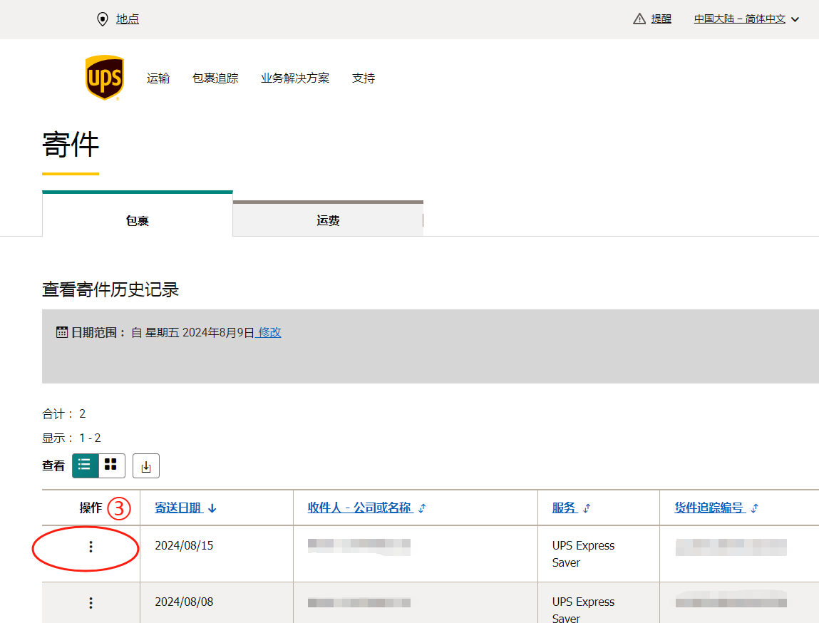
Task: Click the 查看寄件历史记录 heading
Action: coord(110,289)
